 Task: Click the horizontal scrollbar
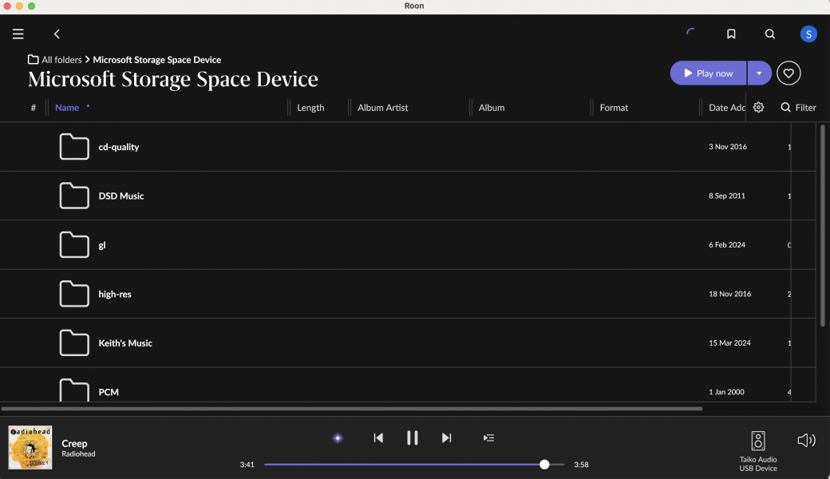click(x=351, y=409)
